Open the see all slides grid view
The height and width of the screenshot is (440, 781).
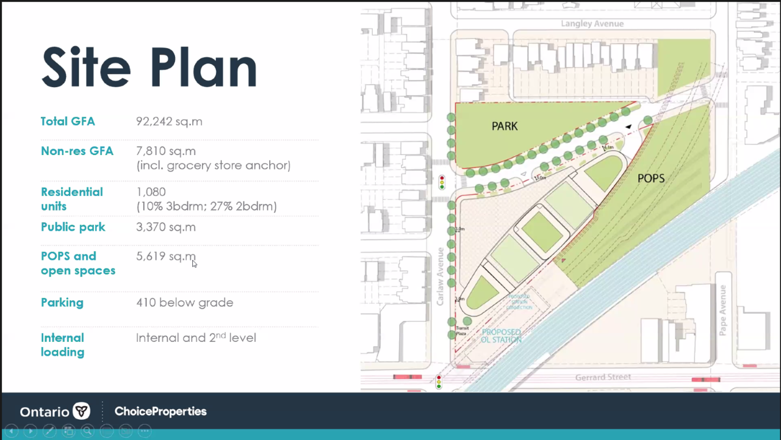68,431
